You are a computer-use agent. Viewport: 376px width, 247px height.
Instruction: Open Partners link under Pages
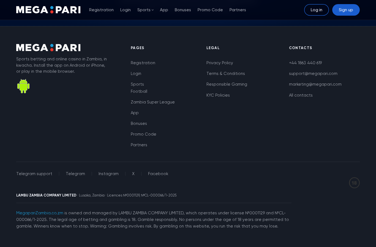(139, 145)
